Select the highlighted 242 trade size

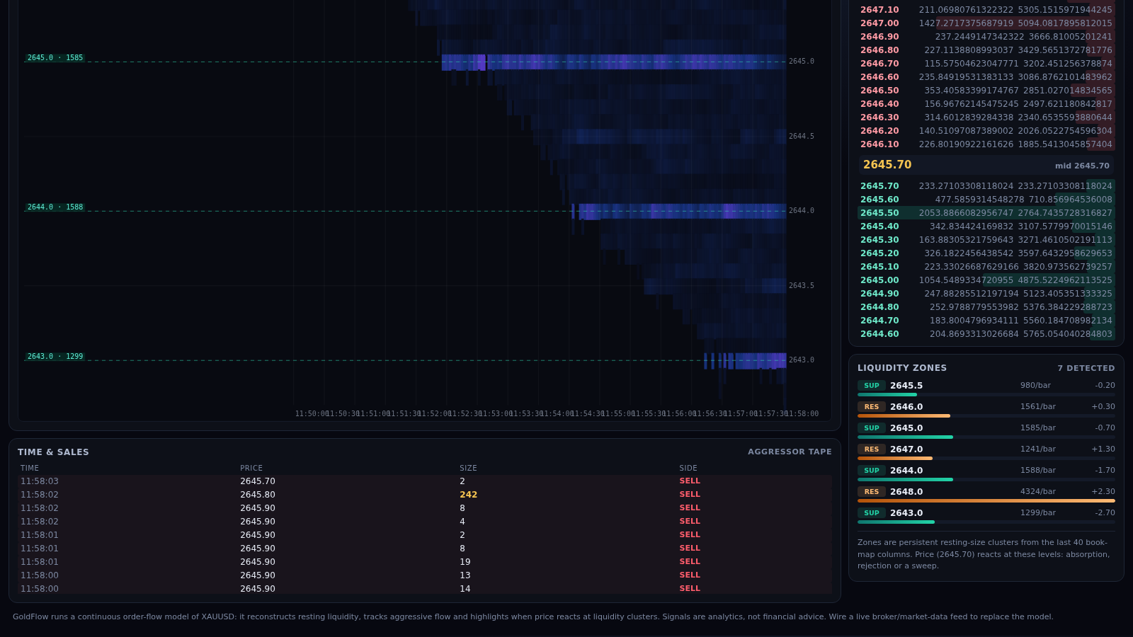pos(468,495)
